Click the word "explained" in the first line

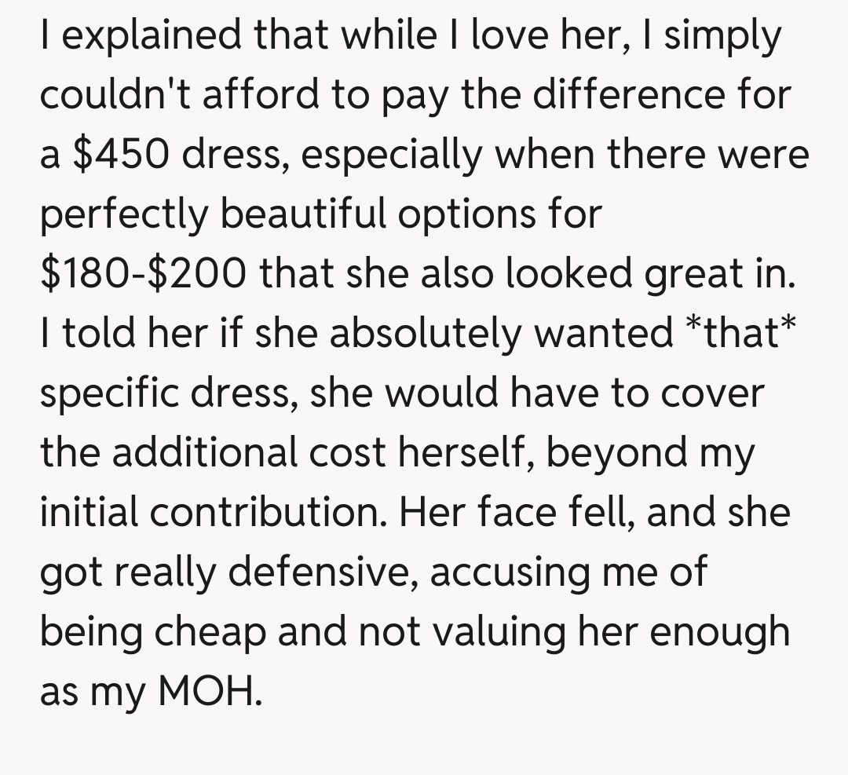point(158,36)
